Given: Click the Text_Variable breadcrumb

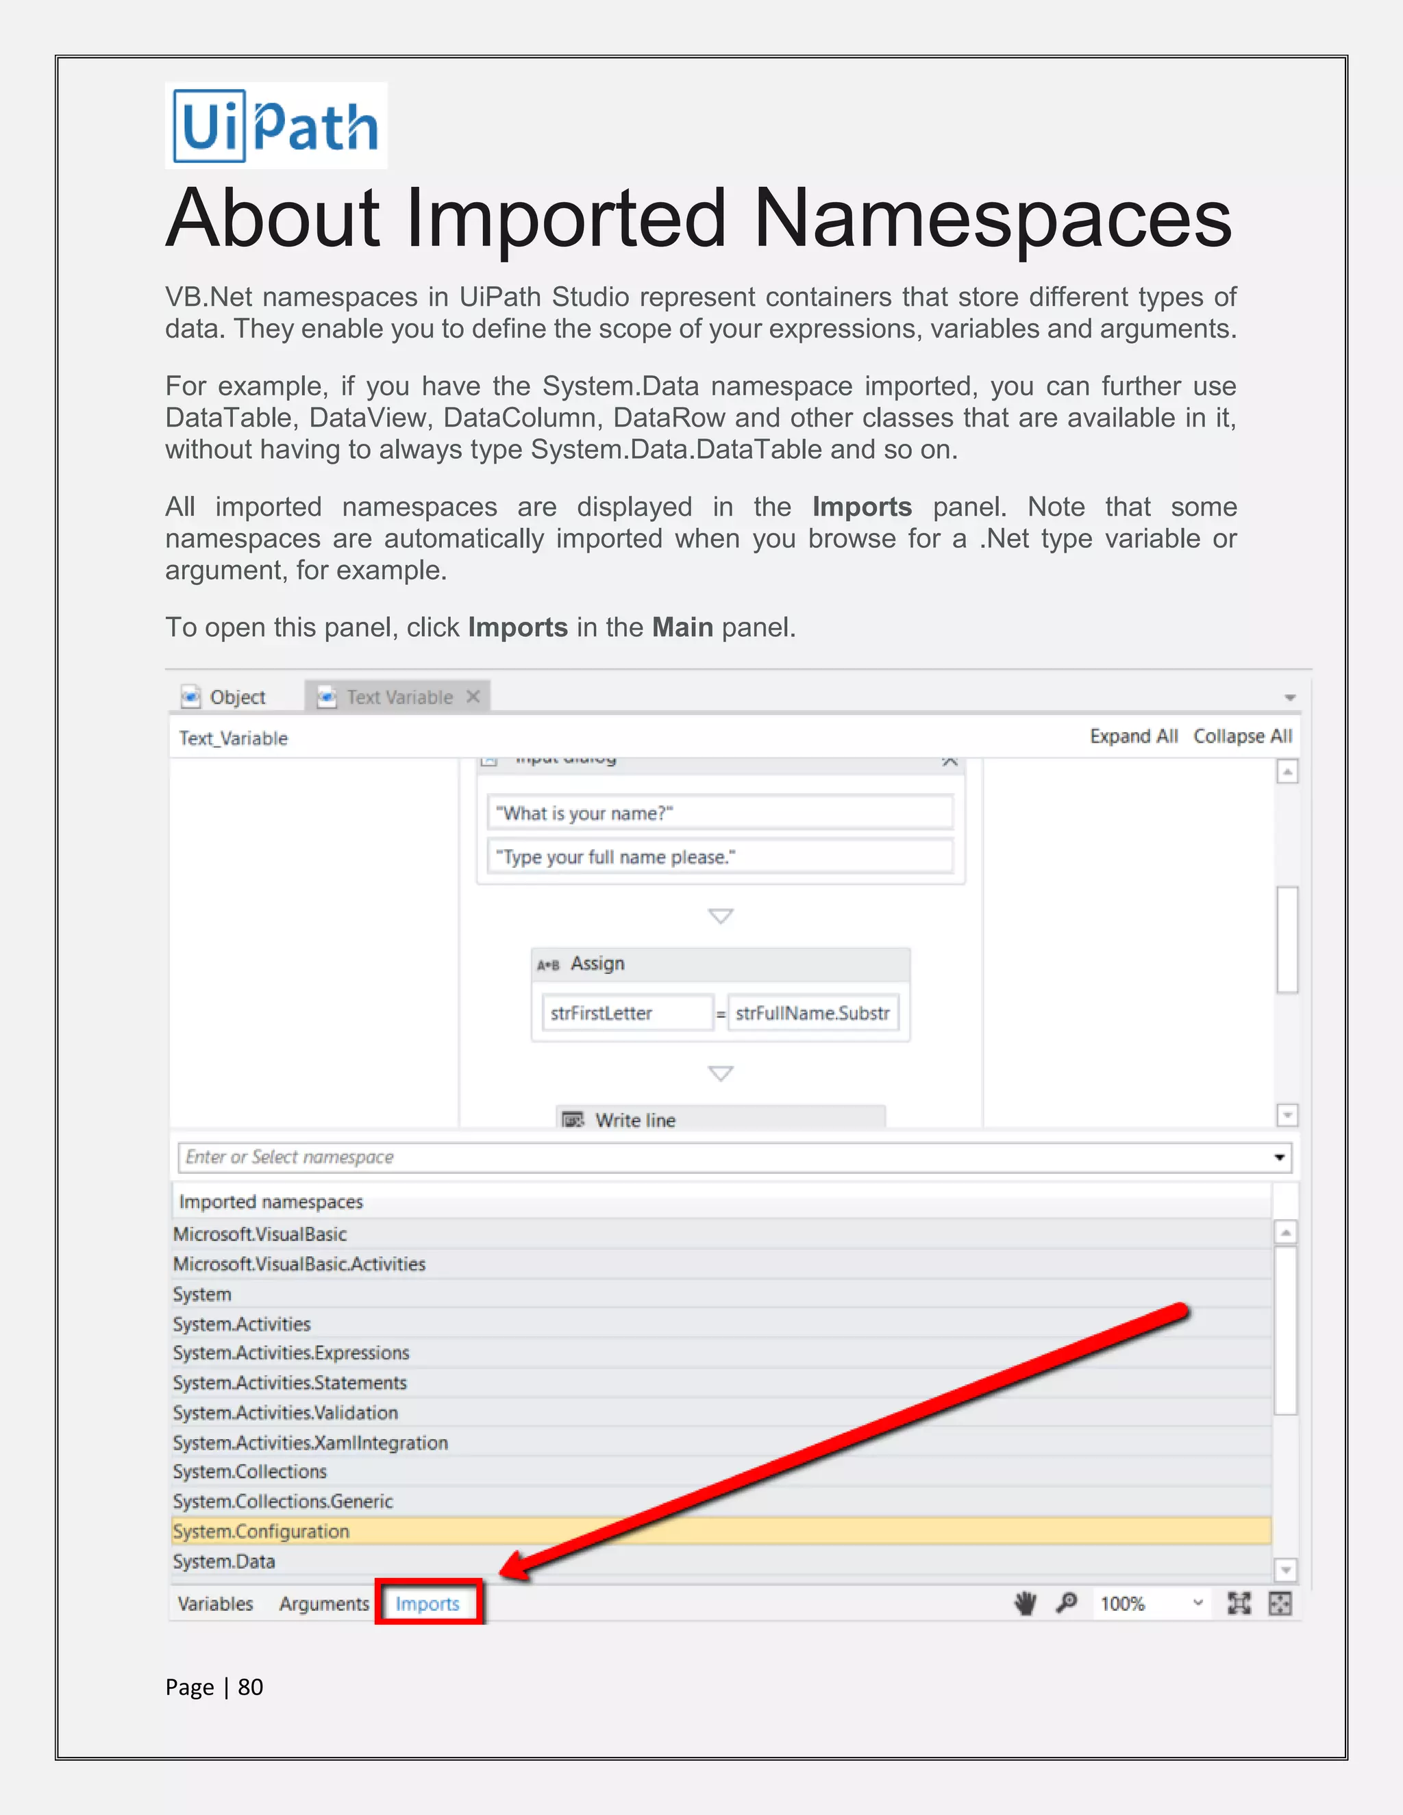Looking at the screenshot, I should tap(234, 738).
